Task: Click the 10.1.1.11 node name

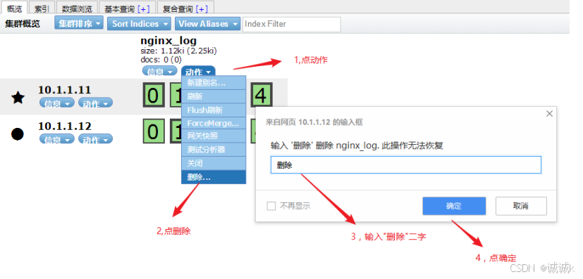Action: [x=65, y=90]
